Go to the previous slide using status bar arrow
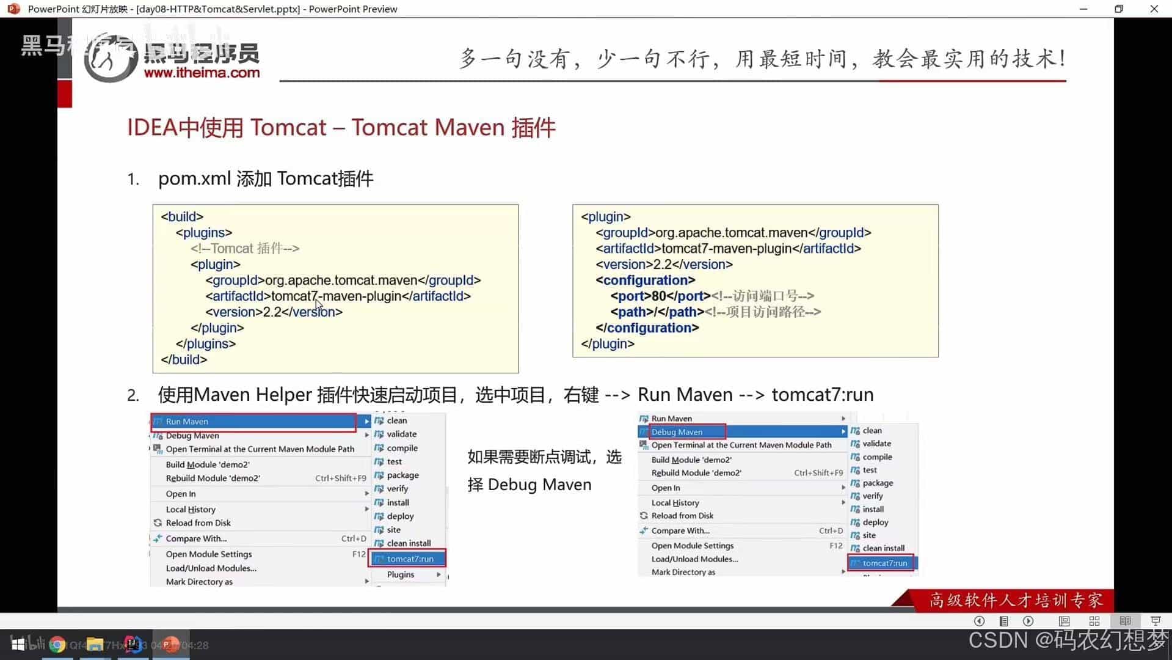Viewport: 1172px width, 660px height. (x=979, y=621)
